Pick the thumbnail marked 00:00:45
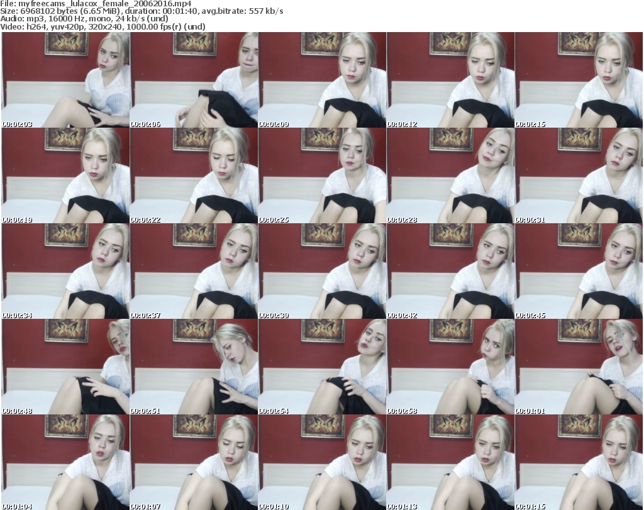The width and height of the screenshot is (644, 510). coord(579,272)
